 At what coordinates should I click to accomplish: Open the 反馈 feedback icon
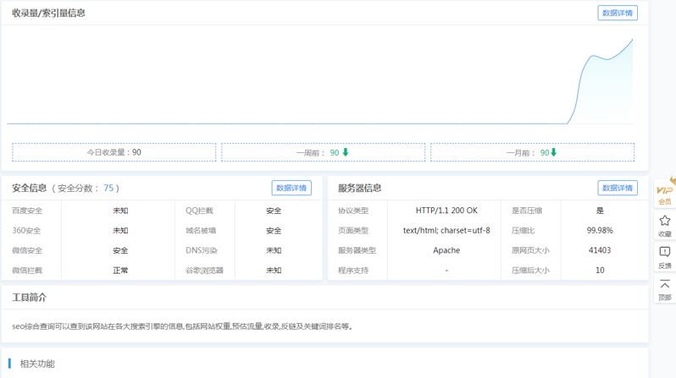pos(665,256)
